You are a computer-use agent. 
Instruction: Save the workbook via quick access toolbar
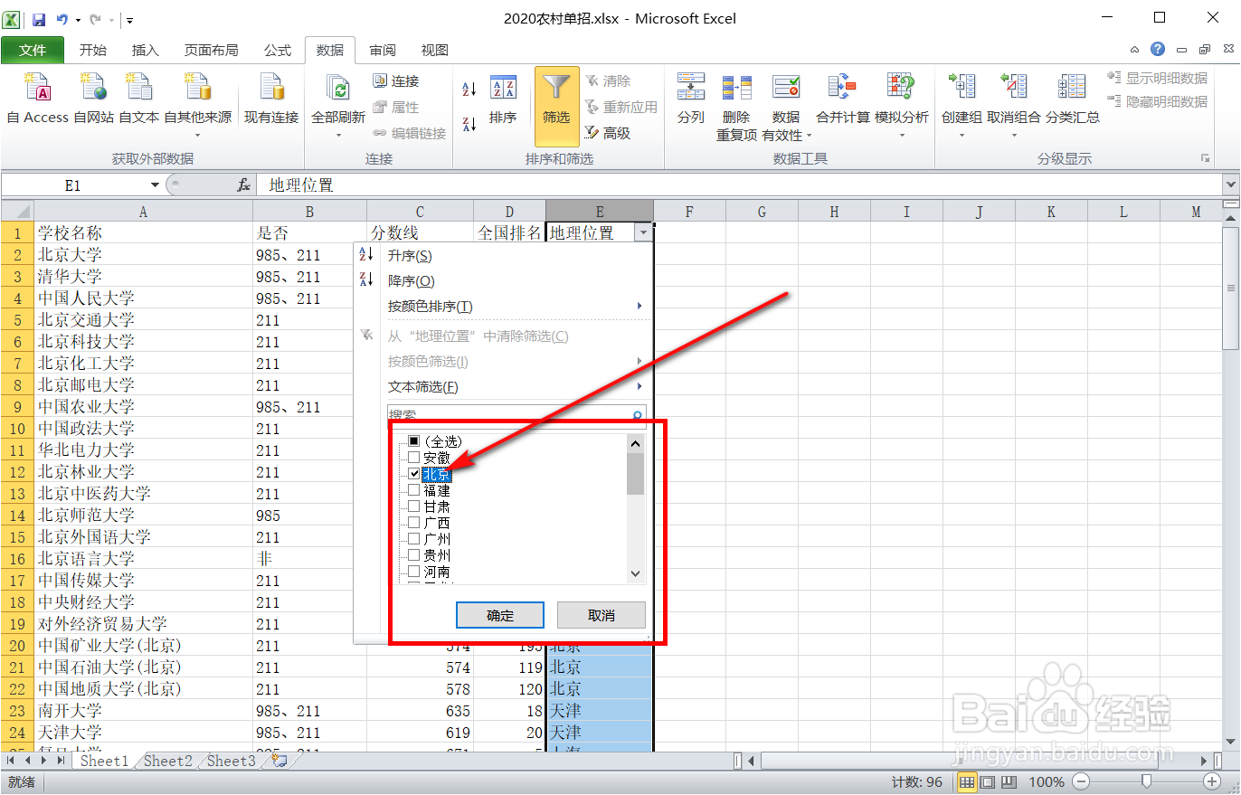pyautogui.click(x=39, y=19)
